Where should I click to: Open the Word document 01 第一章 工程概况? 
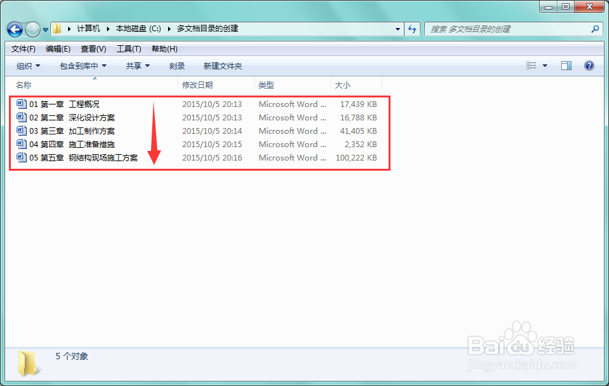tap(64, 104)
